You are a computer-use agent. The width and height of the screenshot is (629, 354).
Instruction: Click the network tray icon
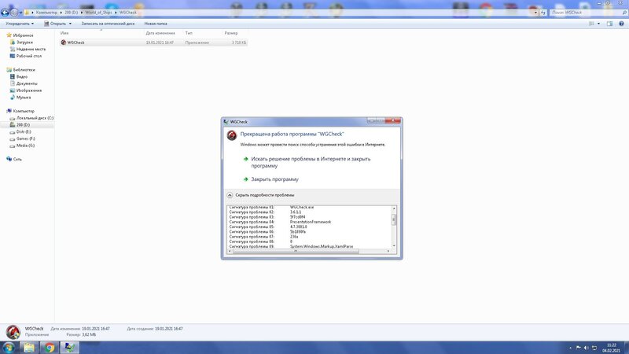(594, 348)
